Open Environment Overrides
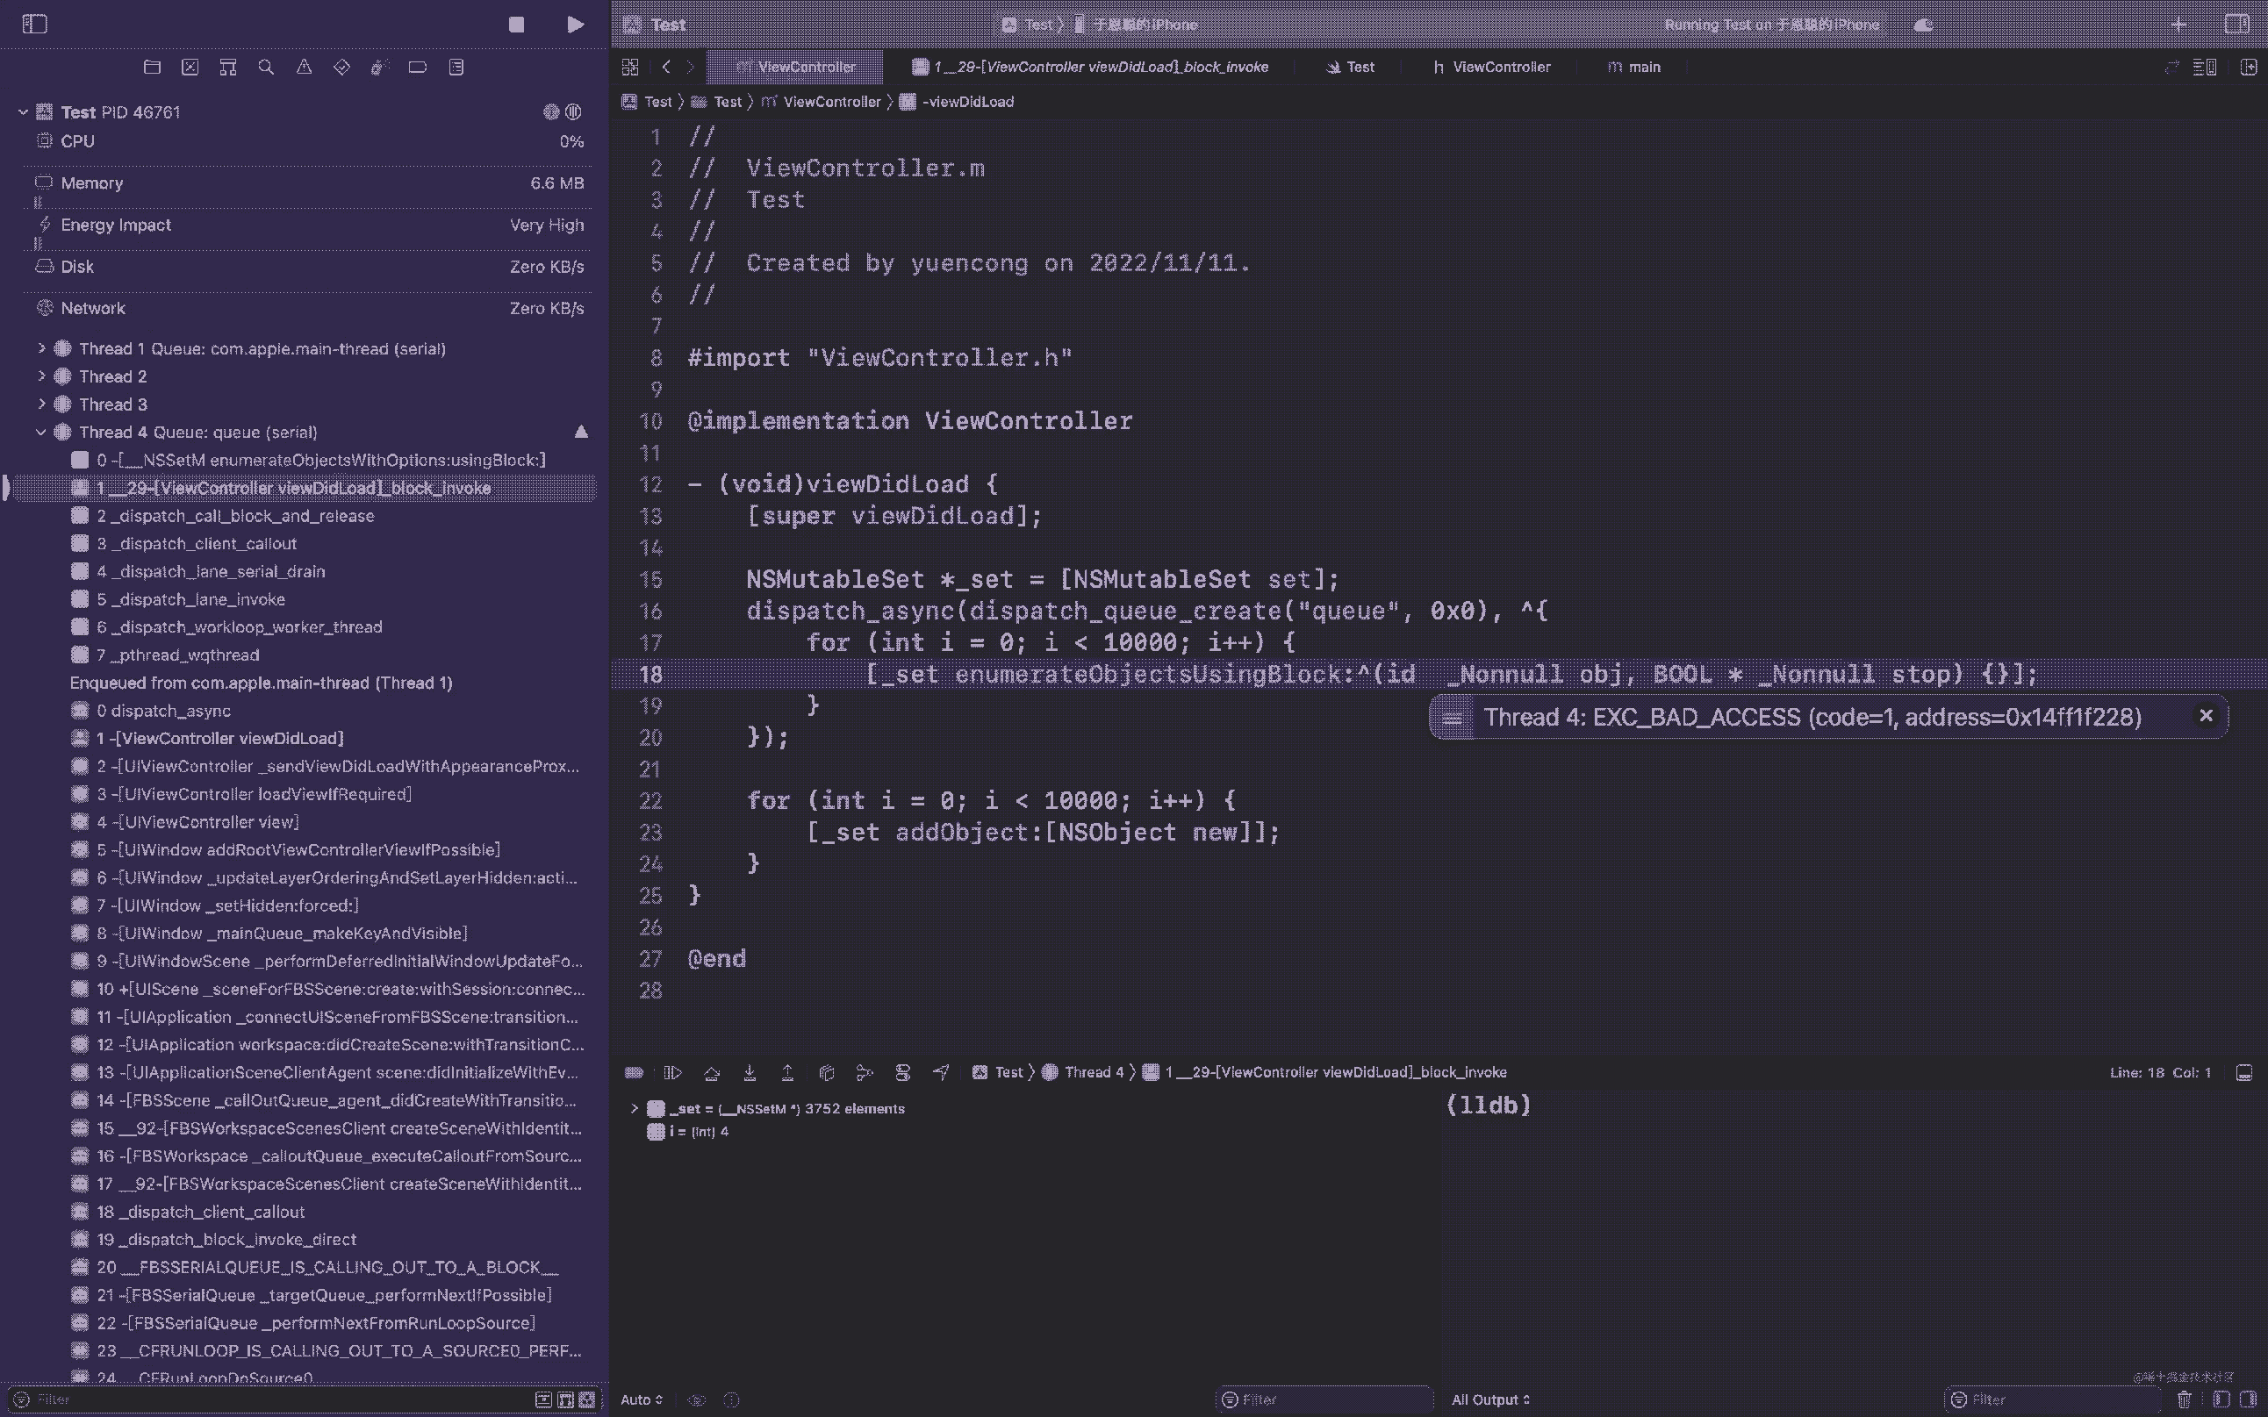The width and height of the screenshot is (2268, 1417). tap(903, 1072)
